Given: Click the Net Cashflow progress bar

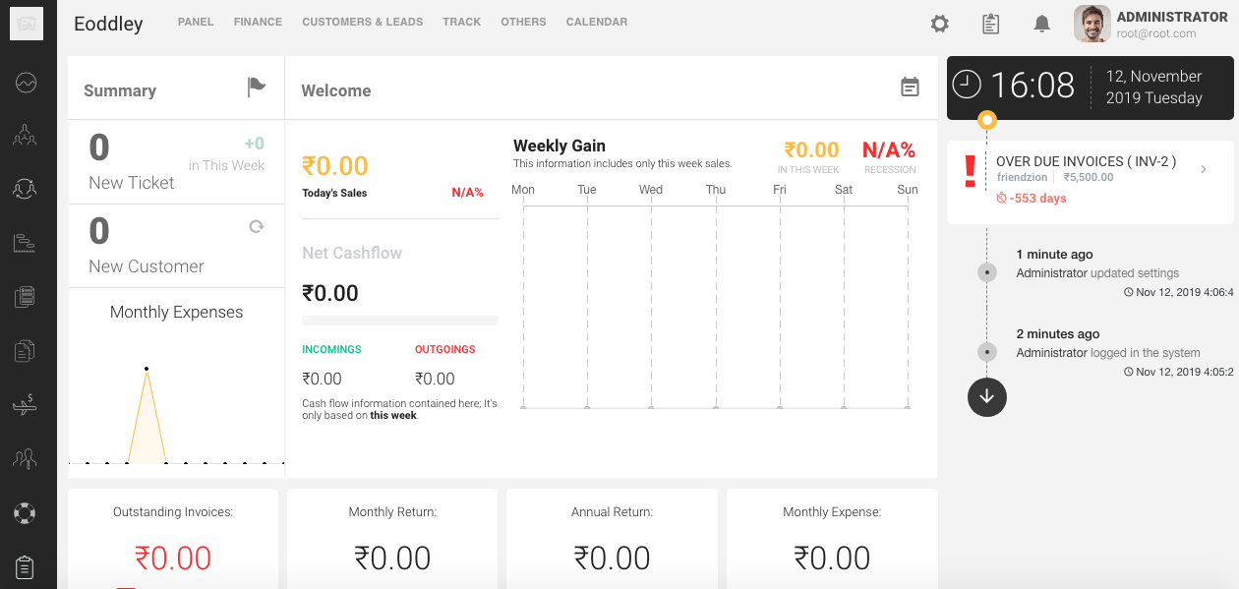Looking at the screenshot, I should [399, 321].
